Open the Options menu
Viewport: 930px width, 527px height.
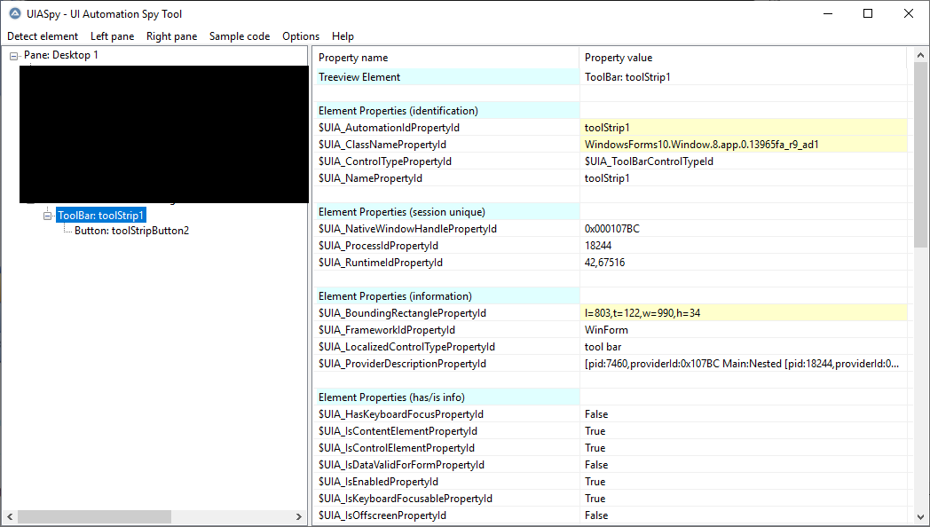point(301,36)
